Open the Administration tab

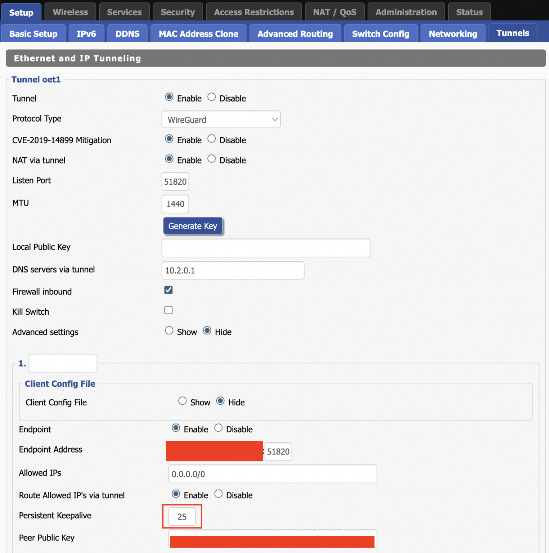click(406, 12)
